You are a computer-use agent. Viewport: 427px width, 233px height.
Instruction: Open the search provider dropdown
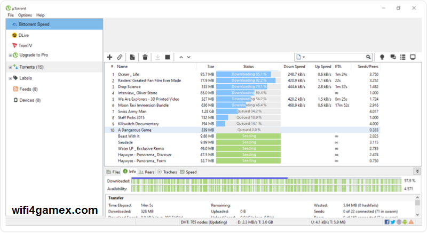(301, 57)
